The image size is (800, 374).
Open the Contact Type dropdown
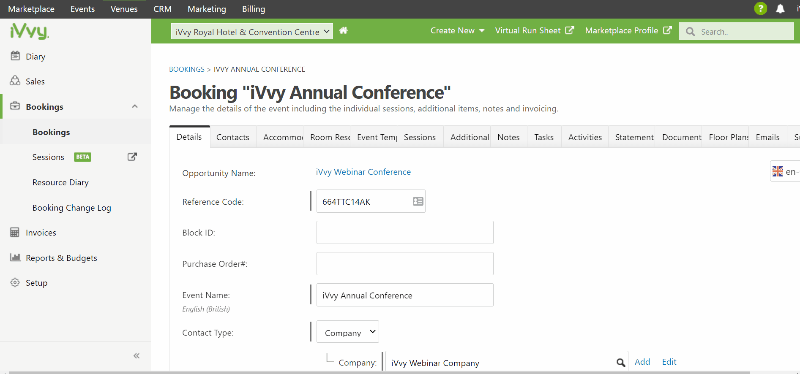348,332
